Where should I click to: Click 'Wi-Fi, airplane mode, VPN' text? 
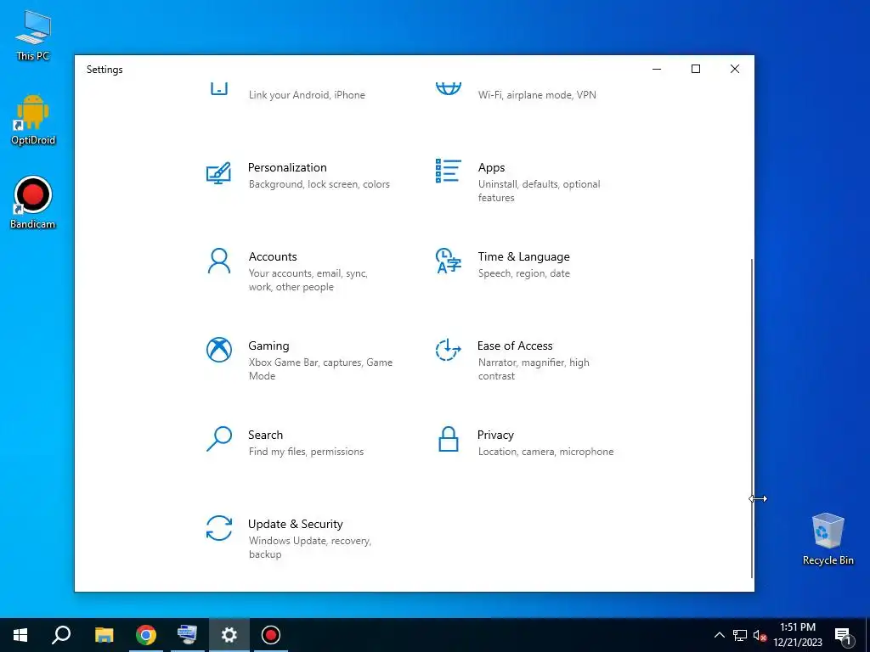point(537,95)
